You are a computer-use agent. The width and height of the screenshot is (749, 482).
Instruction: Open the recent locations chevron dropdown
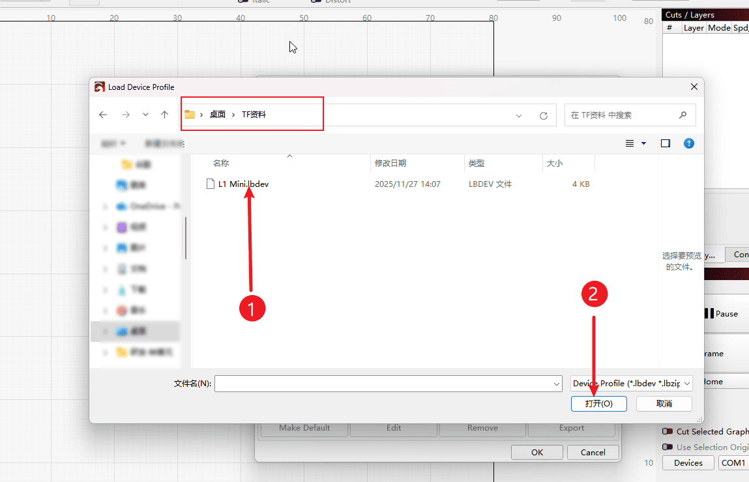[145, 115]
